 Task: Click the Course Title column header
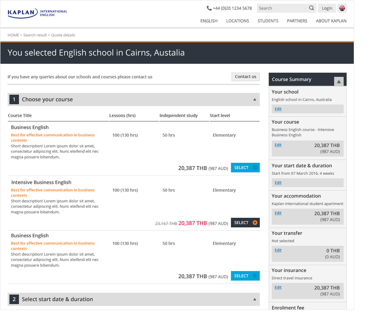tap(19, 115)
